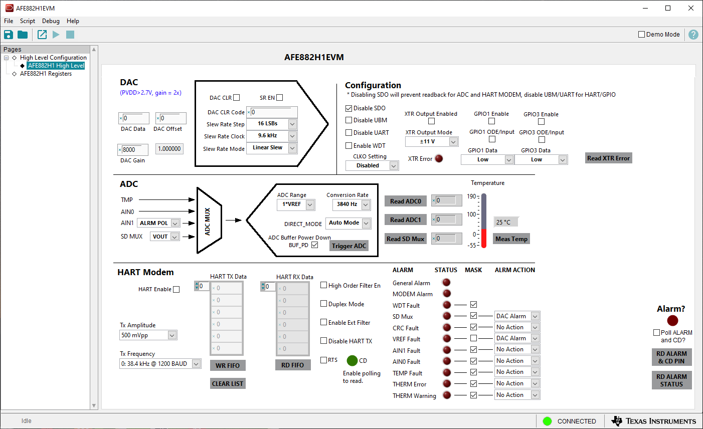The image size is (703, 429).
Task: Open the Script menu
Action: click(x=28, y=21)
